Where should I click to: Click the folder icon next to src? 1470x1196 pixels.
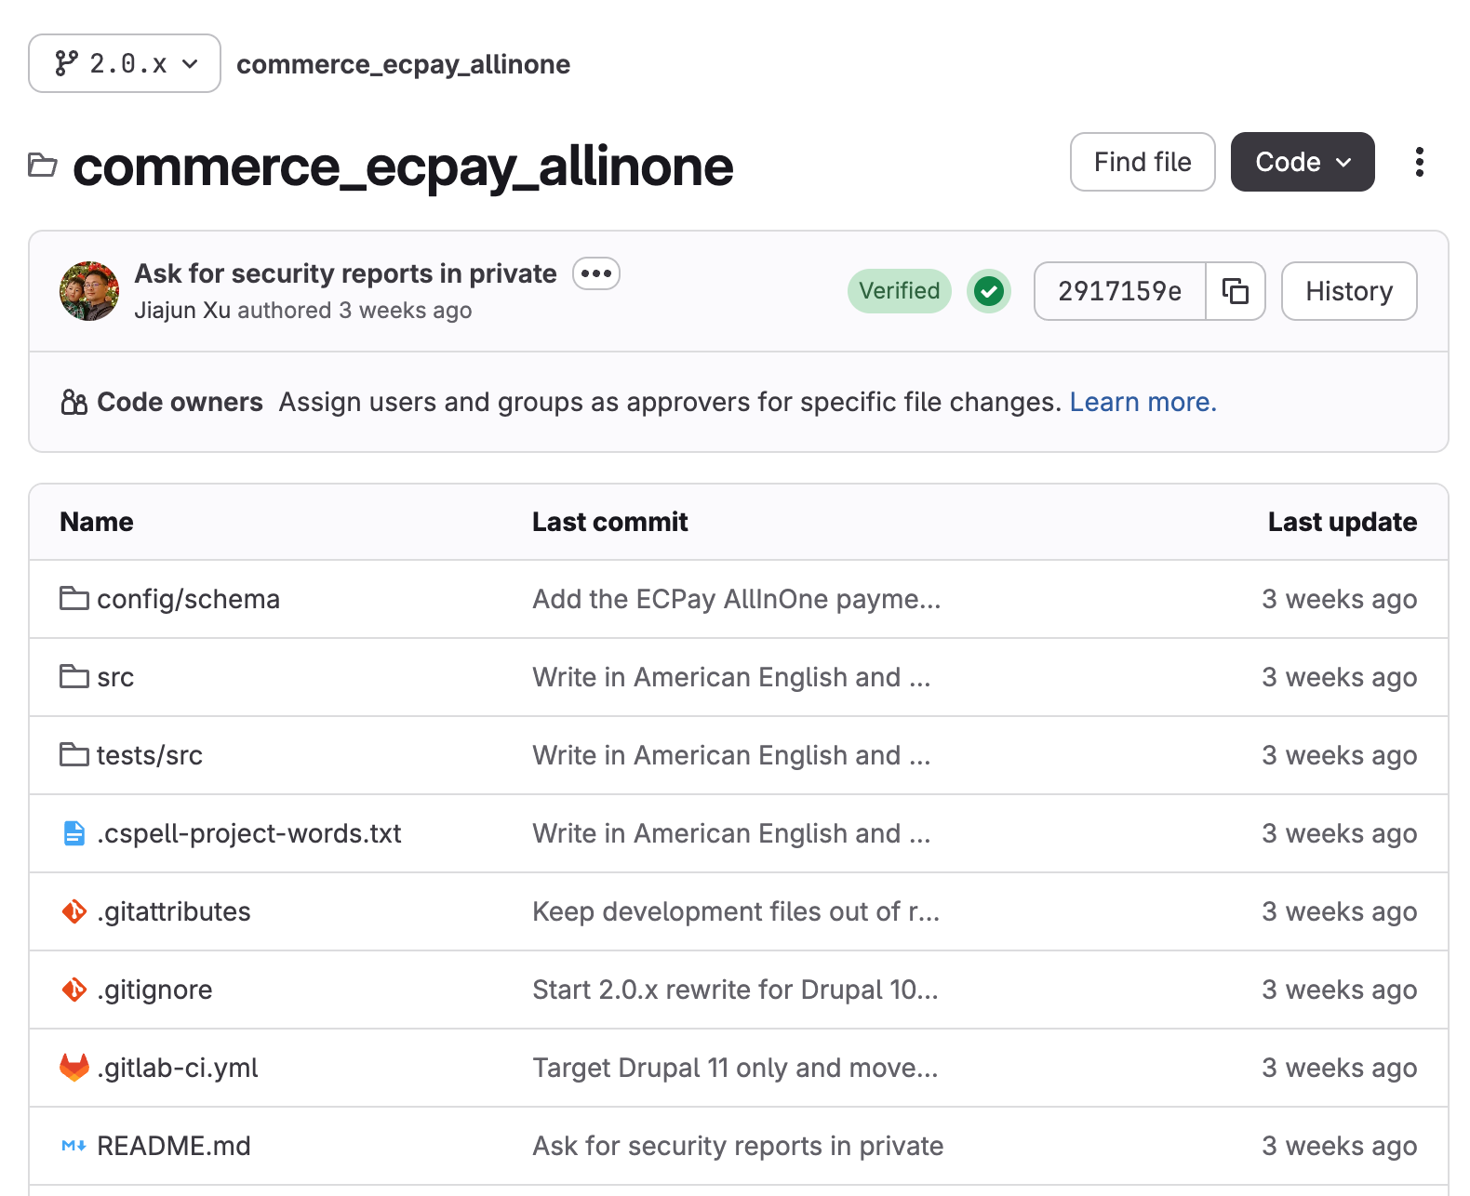(74, 676)
